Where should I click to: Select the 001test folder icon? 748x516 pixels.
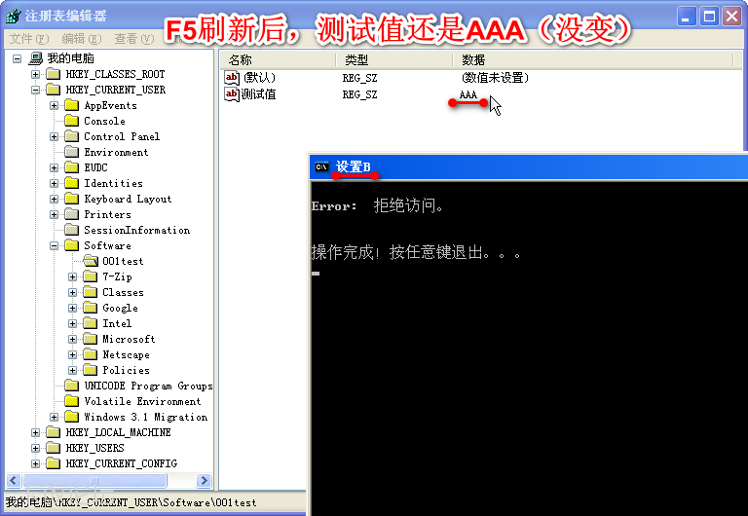pyautogui.click(x=91, y=261)
